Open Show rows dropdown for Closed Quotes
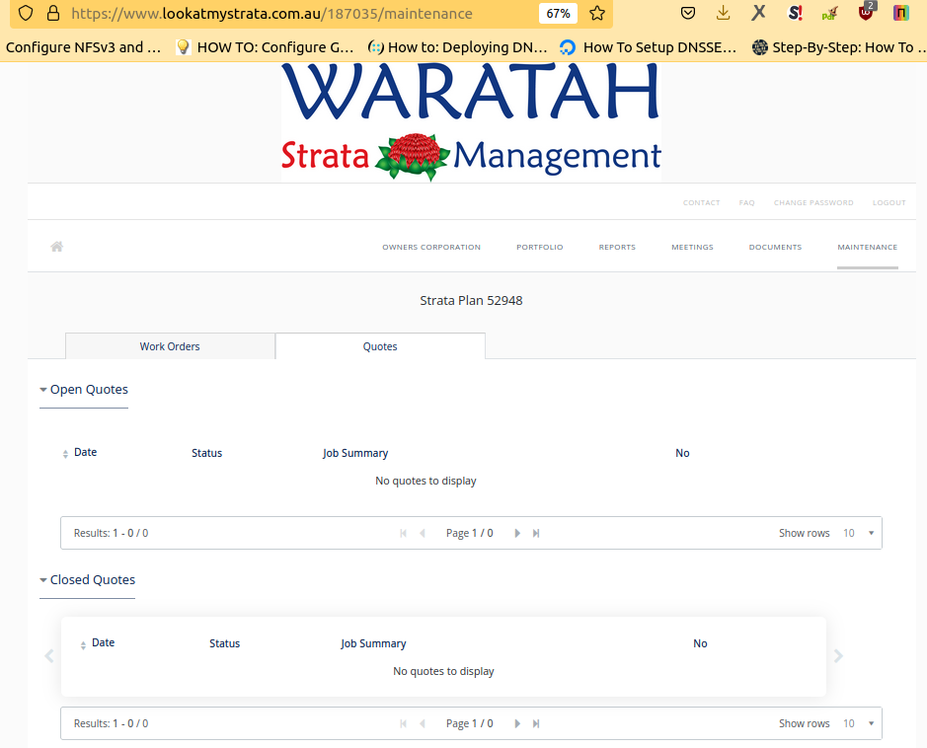Viewport: 927px width, 748px height. tap(858, 723)
